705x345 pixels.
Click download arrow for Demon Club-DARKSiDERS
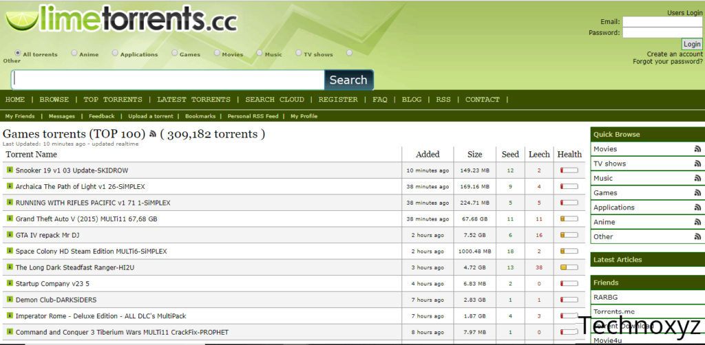[10, 299]
